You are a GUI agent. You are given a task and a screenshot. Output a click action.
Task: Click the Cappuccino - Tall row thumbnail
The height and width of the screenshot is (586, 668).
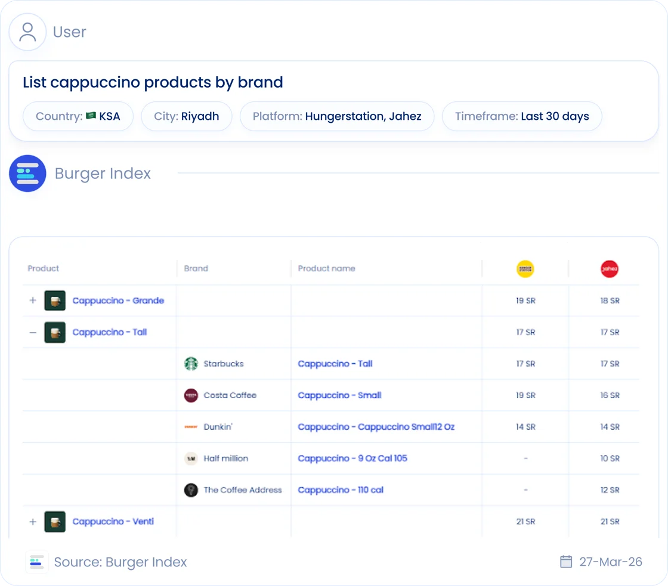(55, 332)
